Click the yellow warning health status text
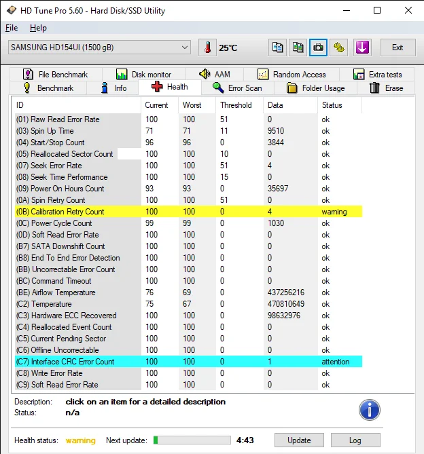 [81, 440]
